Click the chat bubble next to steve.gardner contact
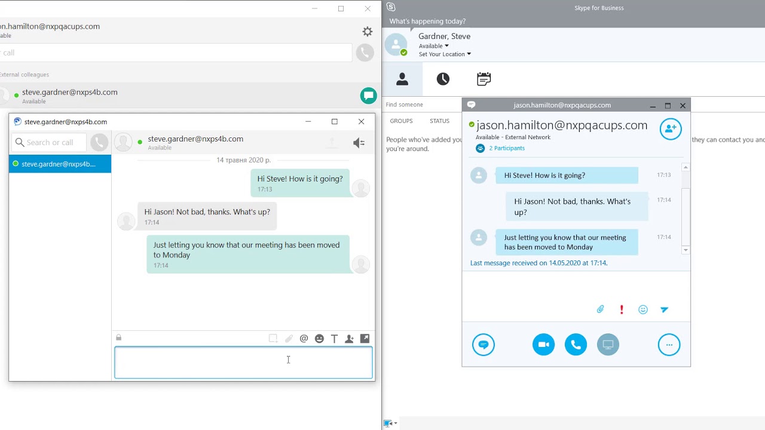 pos(369,96)
